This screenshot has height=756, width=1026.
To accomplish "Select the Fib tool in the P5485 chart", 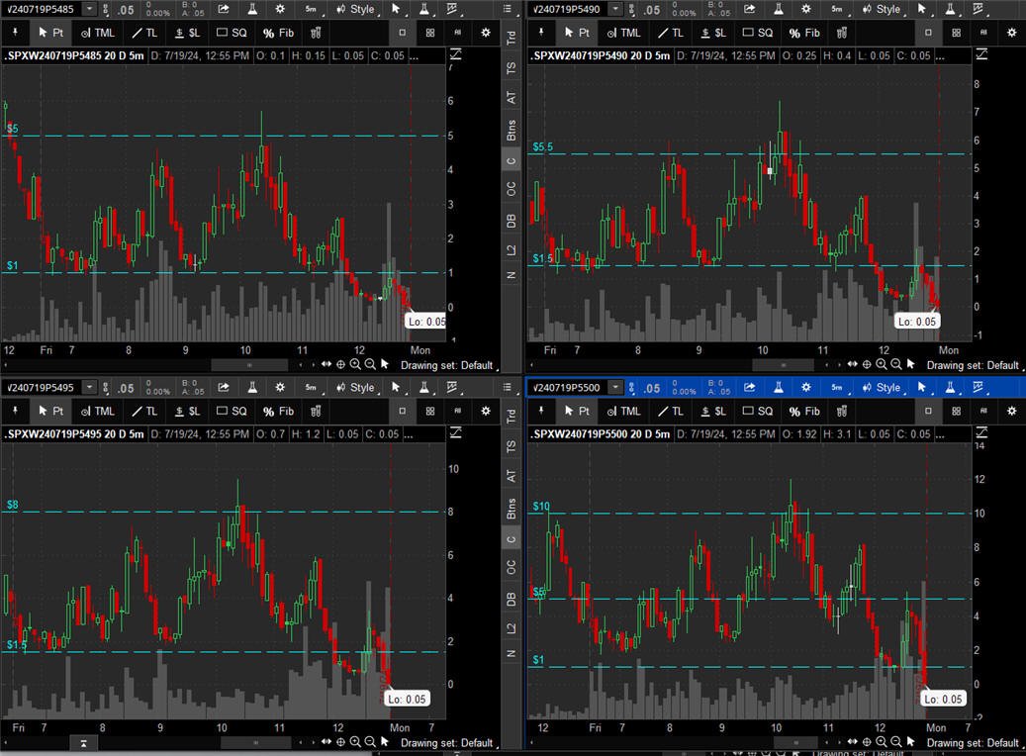I will pyautogui.click(x=278, y=33).
